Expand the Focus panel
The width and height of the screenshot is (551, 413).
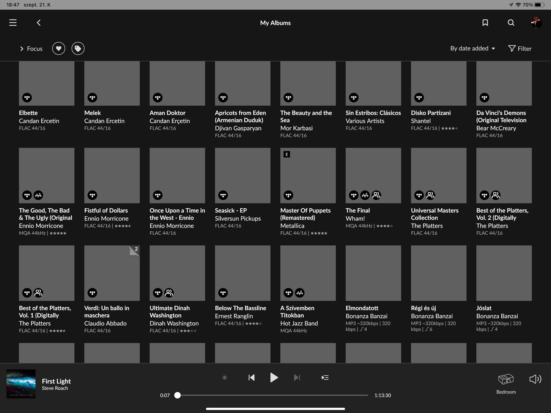click(31, 49)
